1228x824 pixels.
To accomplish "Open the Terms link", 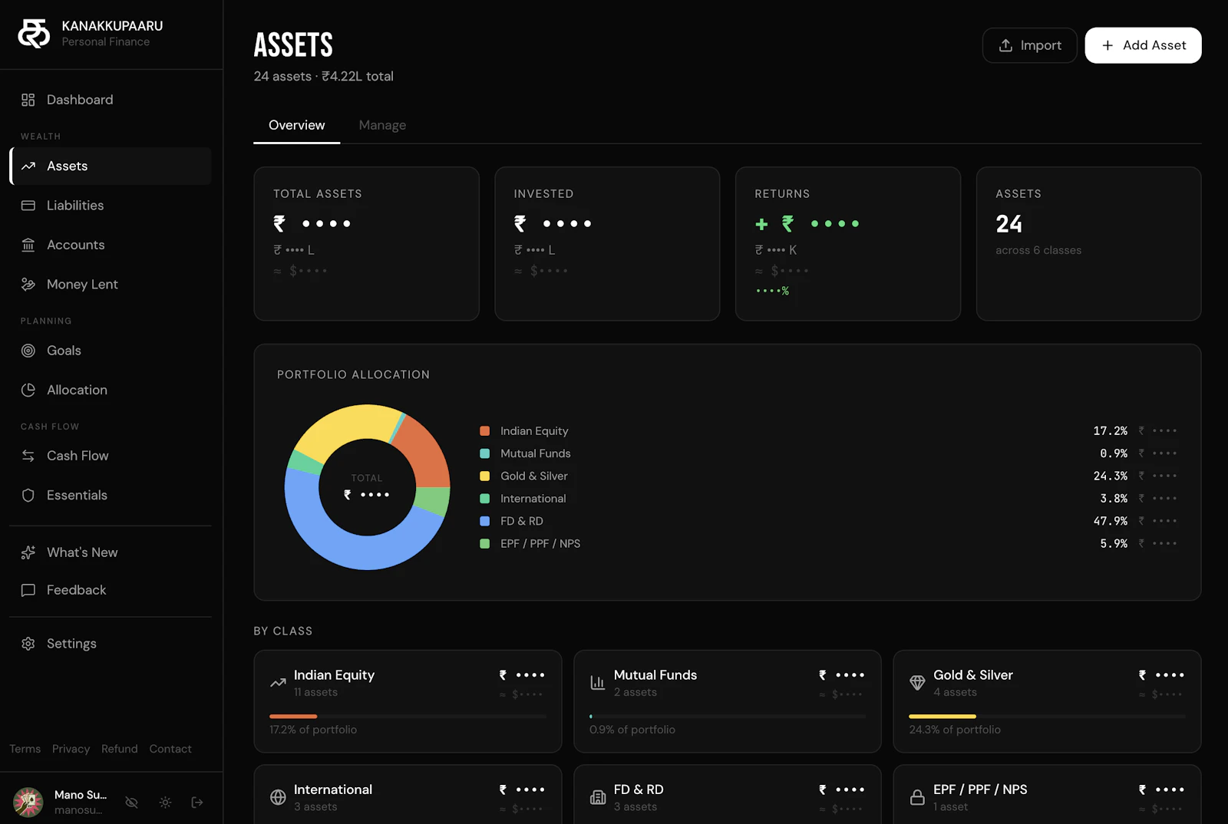I will pos(25,749).
